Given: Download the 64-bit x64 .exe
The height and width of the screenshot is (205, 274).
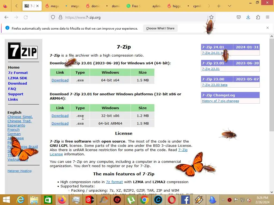Looking at the screenshot, I should click(60, 80).
